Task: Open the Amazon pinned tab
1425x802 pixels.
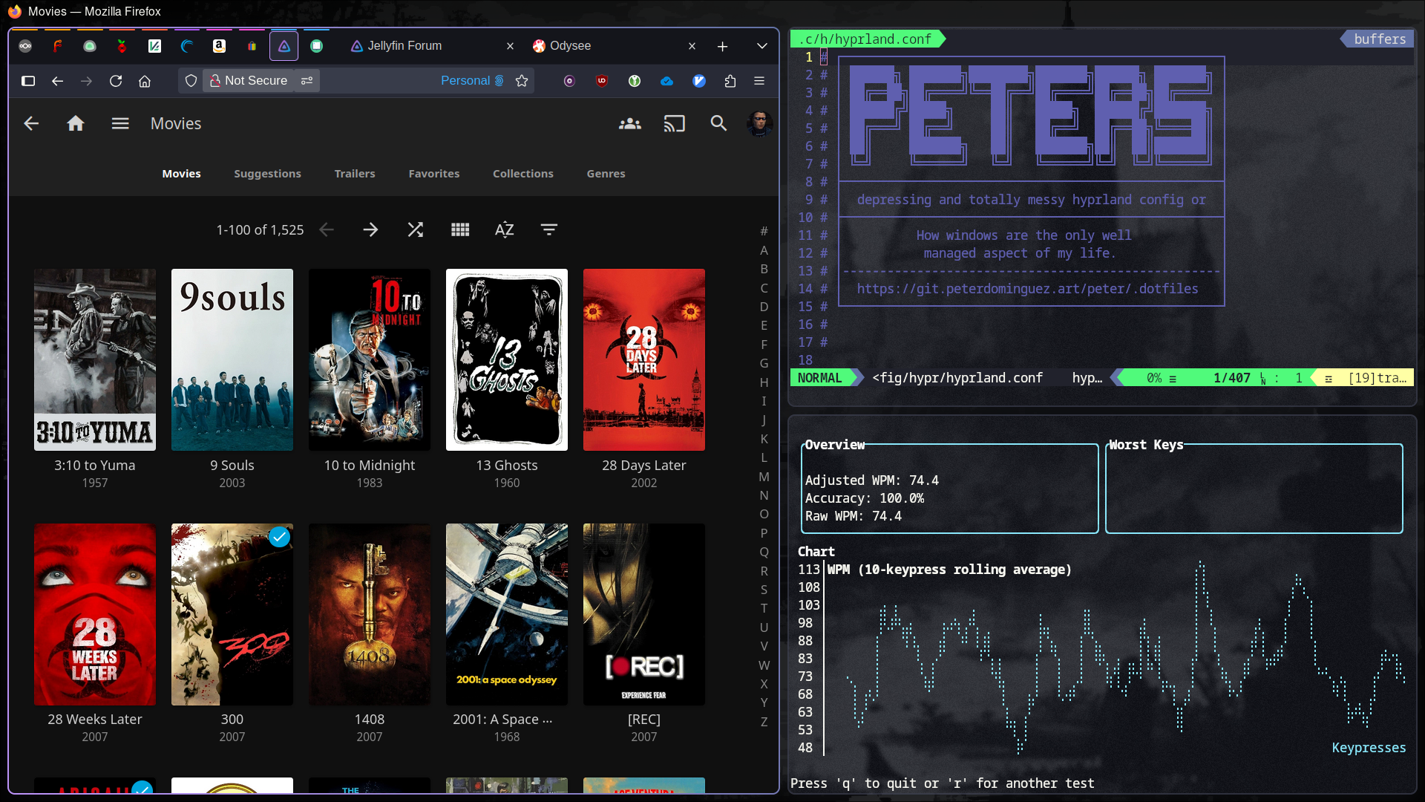Action: pyautogui.click(x=219, y=46)
